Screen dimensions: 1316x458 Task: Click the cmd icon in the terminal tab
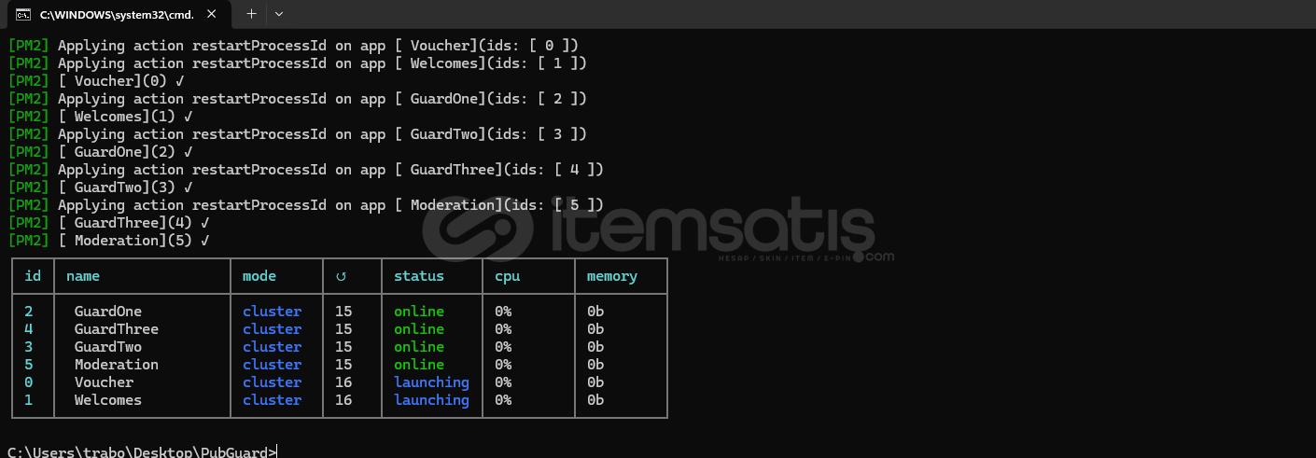pyautogui.click(x=23, y=14)
